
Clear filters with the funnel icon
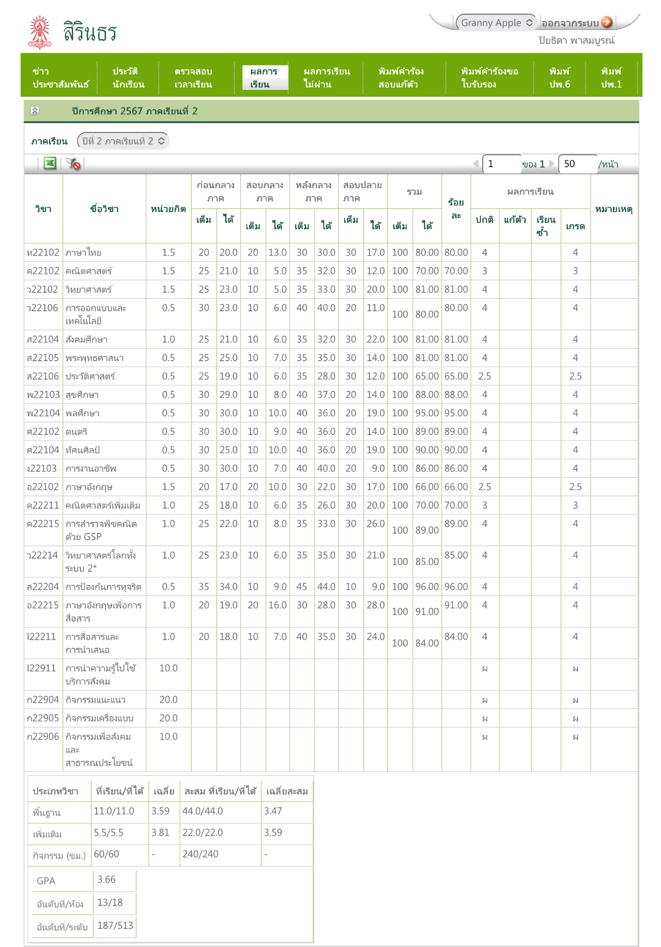(x=73, y=164)
